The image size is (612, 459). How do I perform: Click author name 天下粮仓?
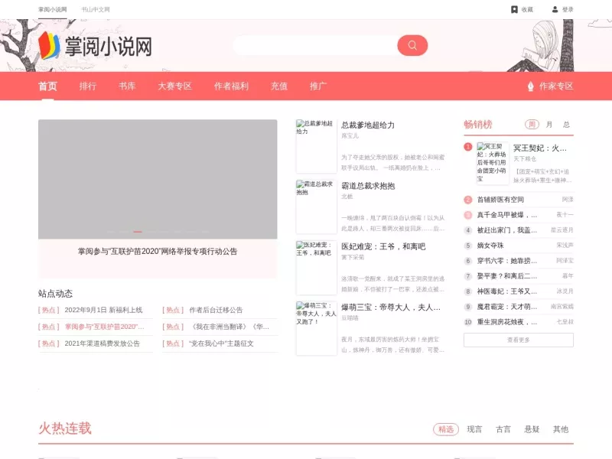(525, 159)
